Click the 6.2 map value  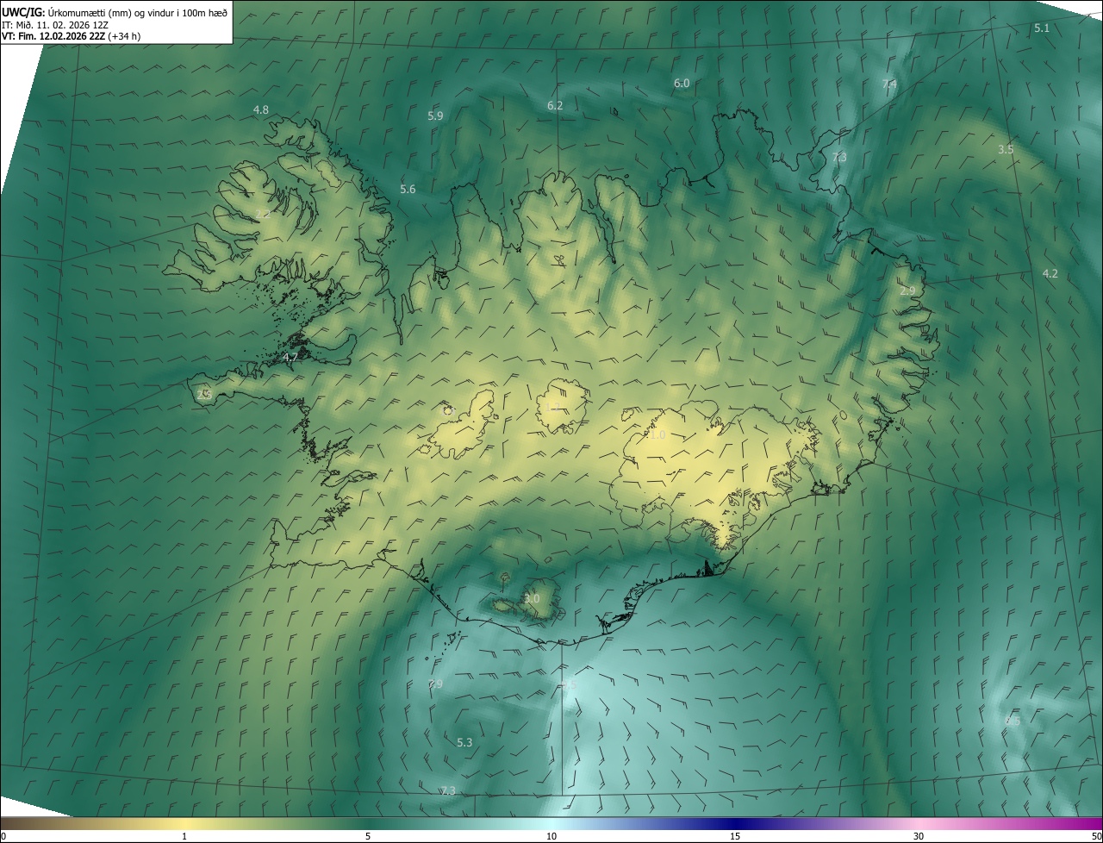coord(555,105)
